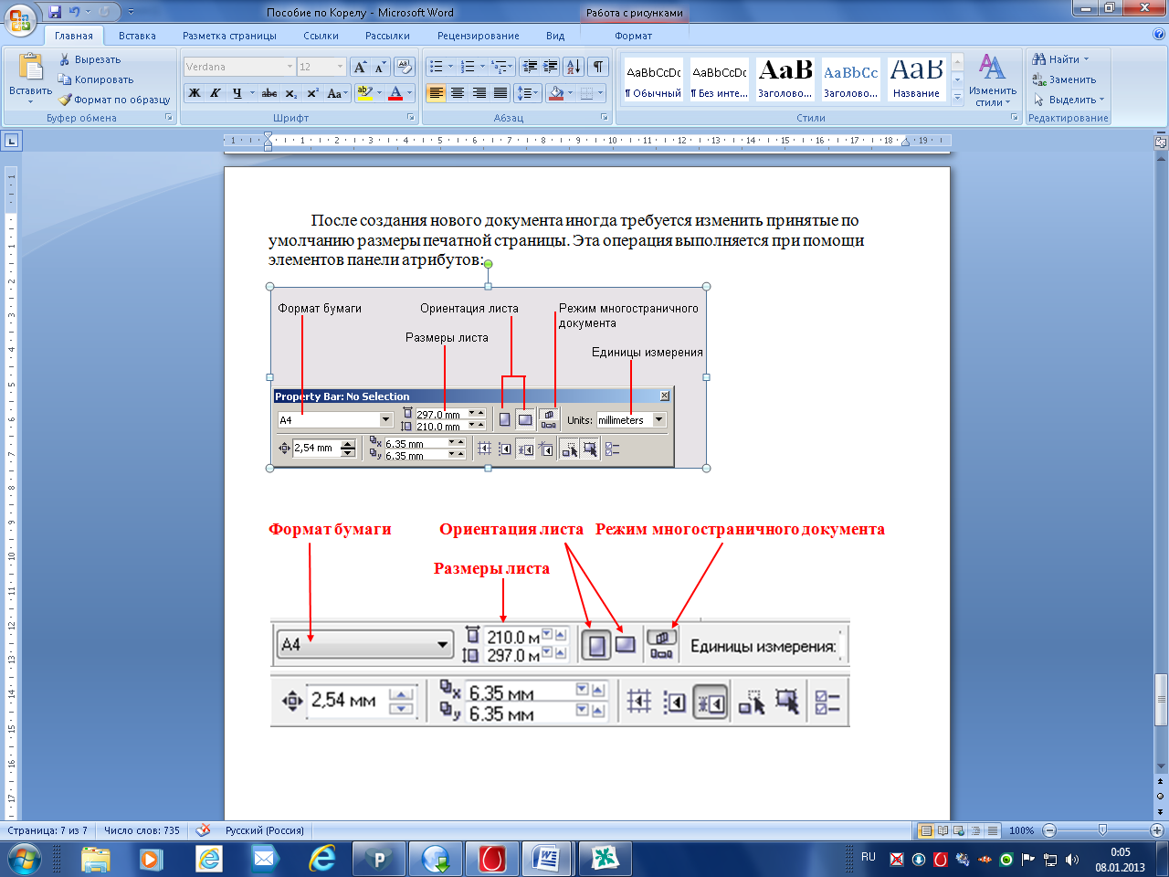The image size is (1169, 877).
Task: Expand the highlight color arrow
Action: [x=379, y=93]
